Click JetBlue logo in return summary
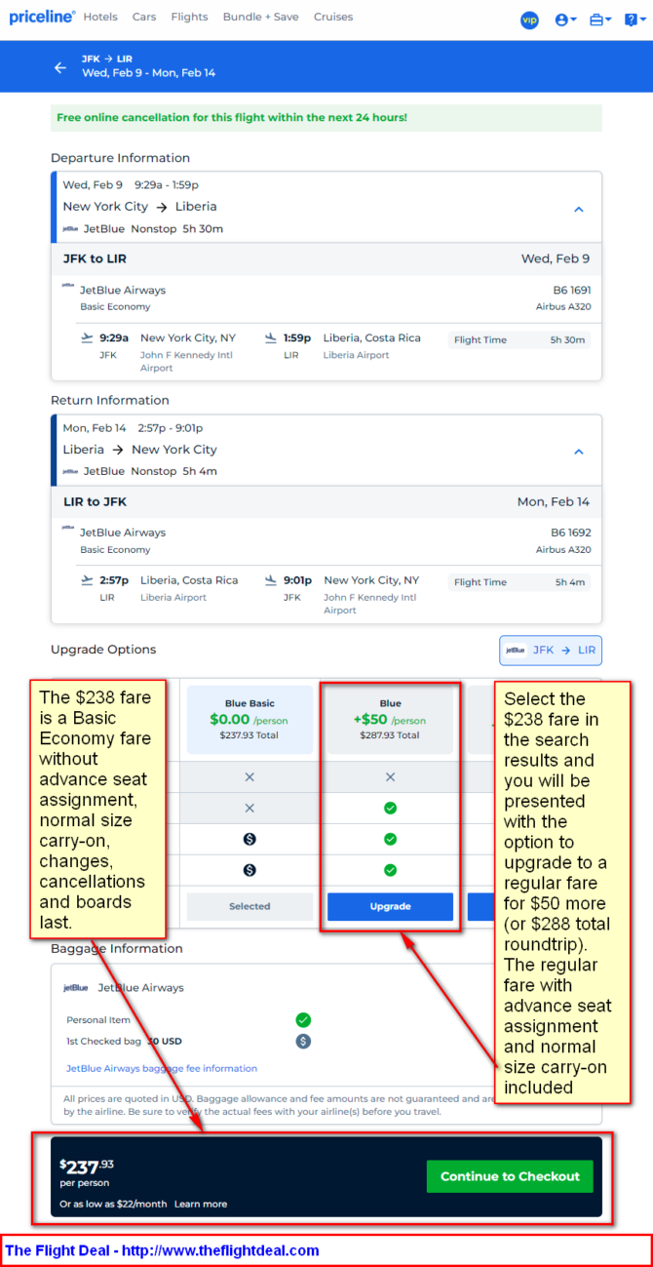 pyautogui.click(x=70, y=471)
